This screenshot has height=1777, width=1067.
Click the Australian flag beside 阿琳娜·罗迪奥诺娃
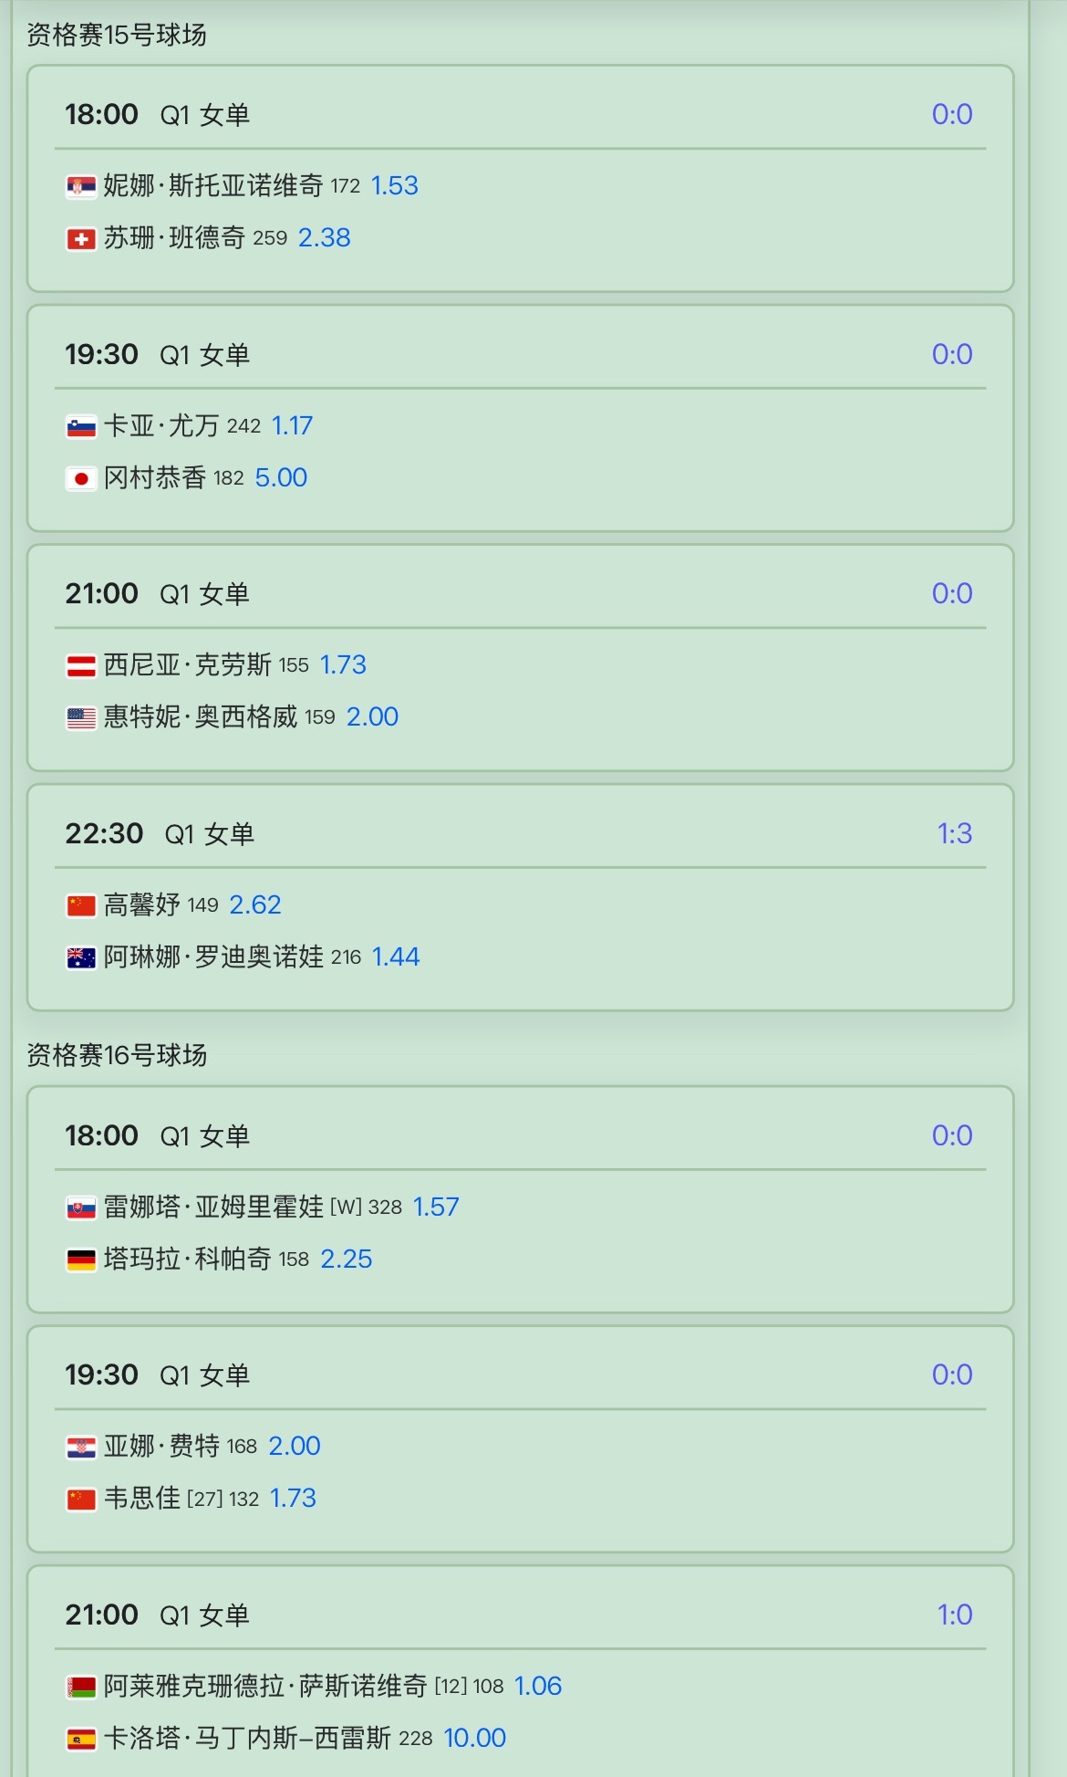coord(81,958)
